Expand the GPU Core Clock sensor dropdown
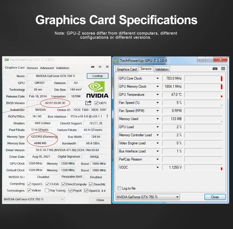 tap(157, 78)
